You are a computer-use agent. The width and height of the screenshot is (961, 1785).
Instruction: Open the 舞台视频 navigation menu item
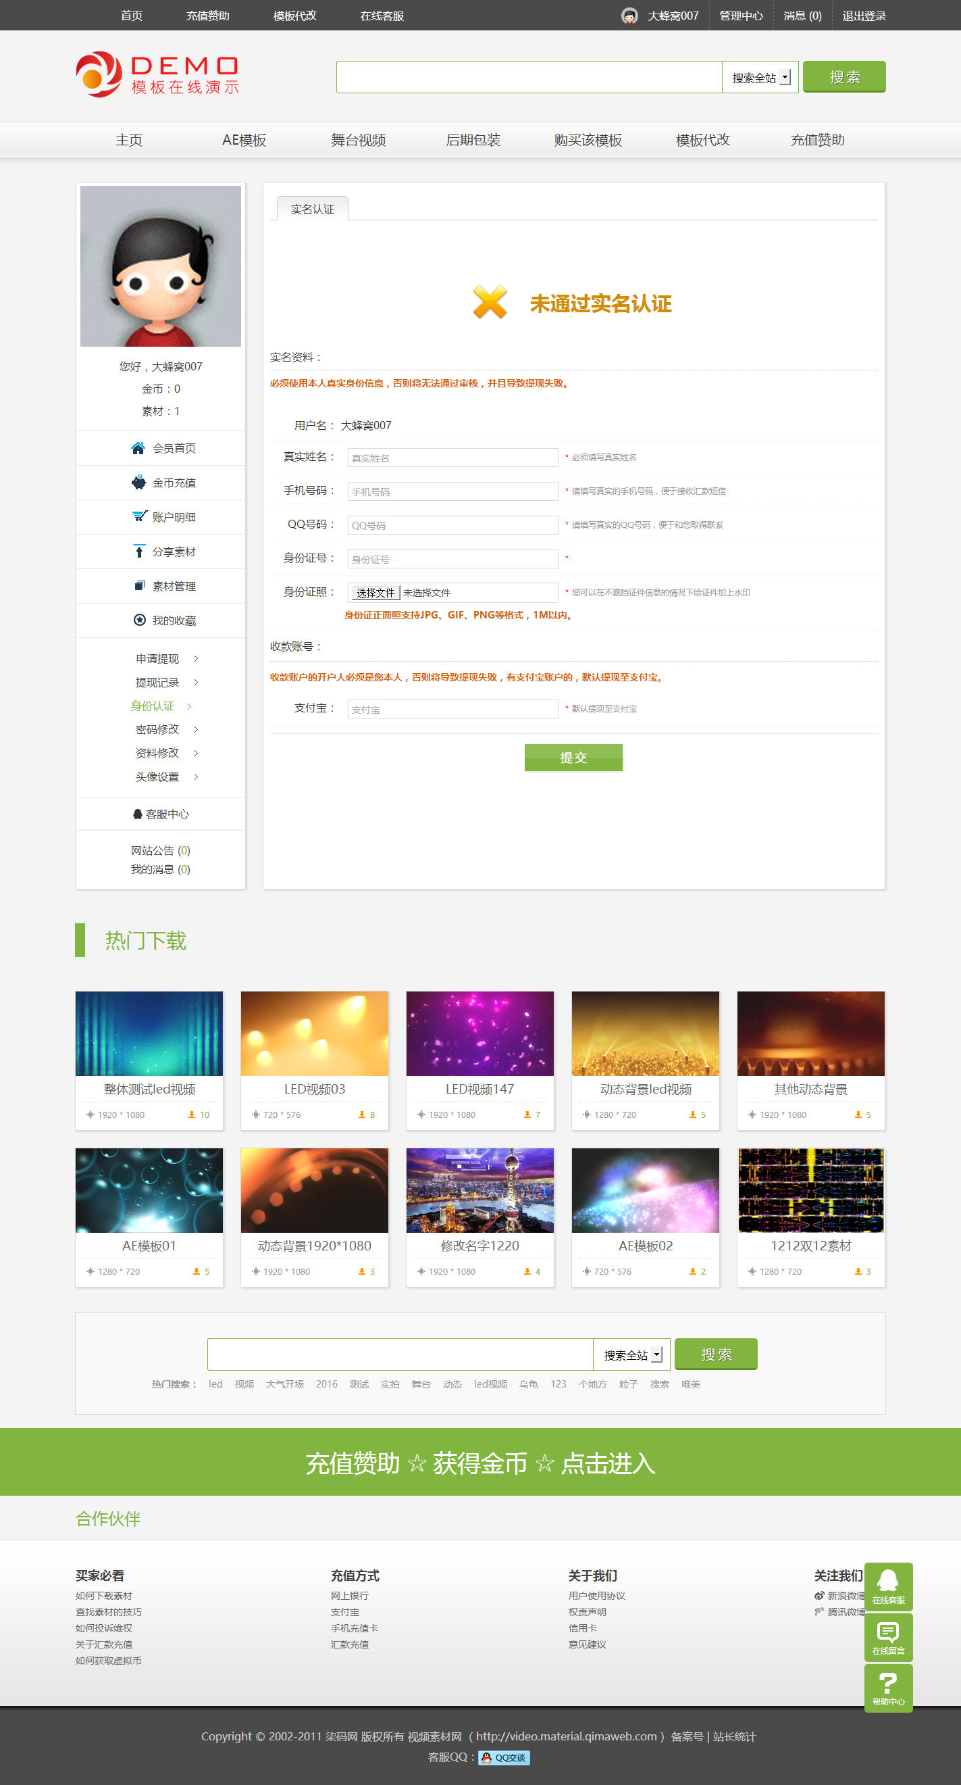pos(358,140)
